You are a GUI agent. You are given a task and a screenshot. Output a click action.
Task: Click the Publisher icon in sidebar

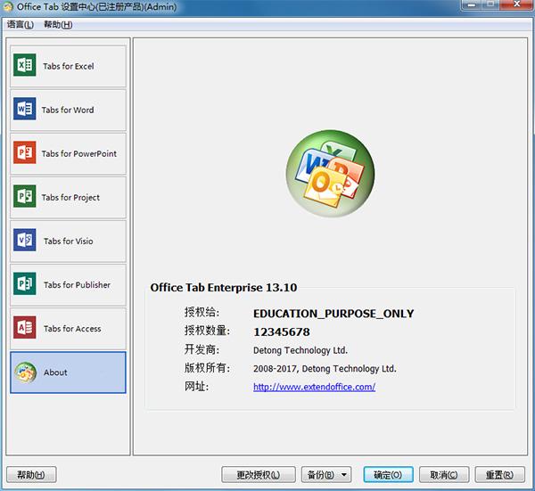(25, 284)
